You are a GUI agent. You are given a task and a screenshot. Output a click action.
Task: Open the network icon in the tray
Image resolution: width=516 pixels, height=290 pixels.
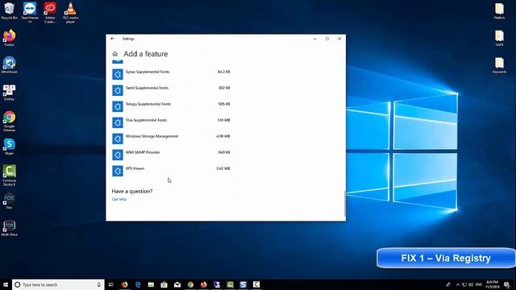pos(464,284)
